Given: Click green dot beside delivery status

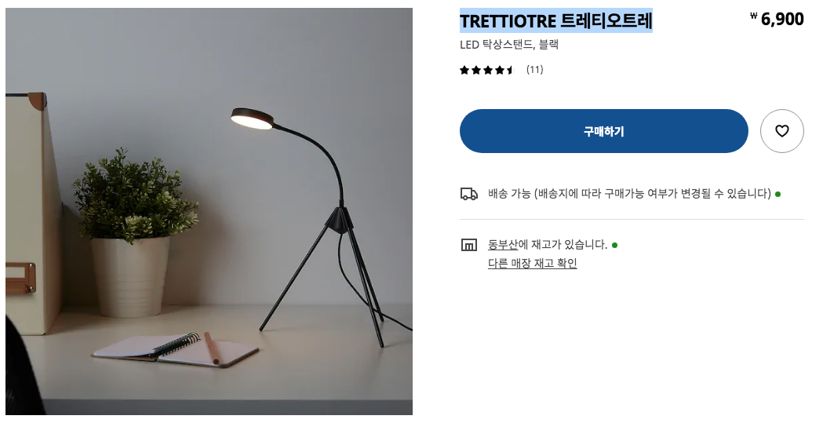Looking at the screenshot, I should [x=777, y=194].
